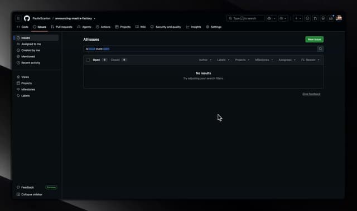Open PaulaScanlan owner link
The image size is (357, 211).
click(41, 18)
